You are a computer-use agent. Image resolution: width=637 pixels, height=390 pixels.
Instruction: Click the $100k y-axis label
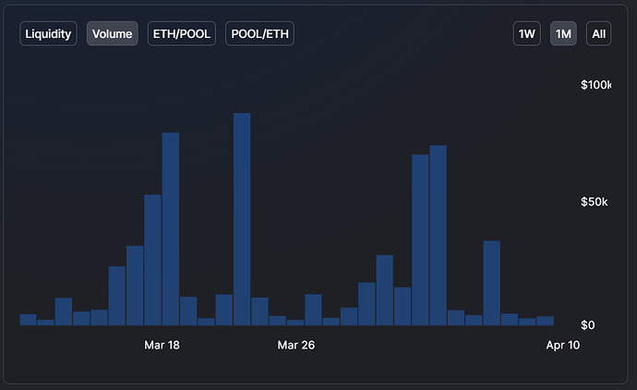[595, 85]
